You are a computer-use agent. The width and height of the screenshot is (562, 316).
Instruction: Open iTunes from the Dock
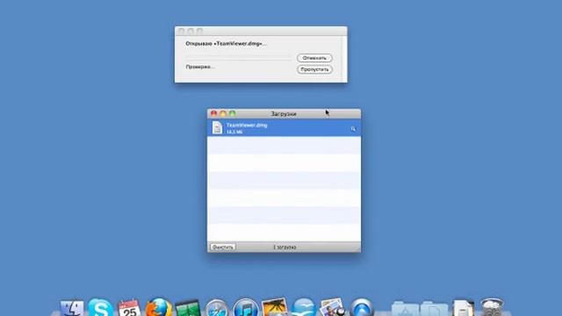tap(246, 307)
